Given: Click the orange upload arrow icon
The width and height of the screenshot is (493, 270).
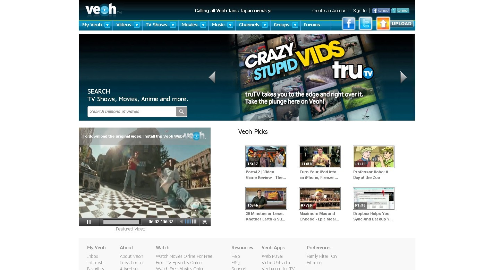Looking at the screenshot, I should click(383, 24).
